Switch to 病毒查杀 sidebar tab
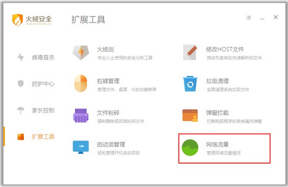 coord(36,58)
